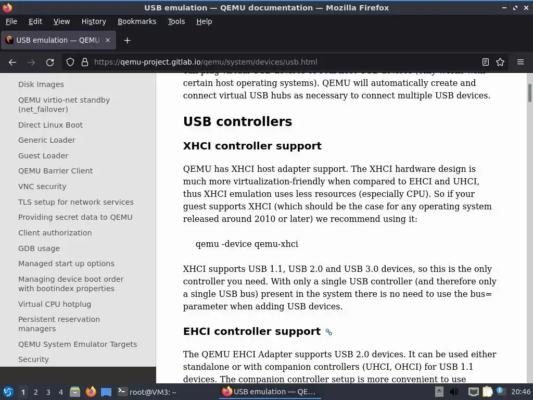Open the volume control in system tray

pyautogui.click(x=454, y=392)
